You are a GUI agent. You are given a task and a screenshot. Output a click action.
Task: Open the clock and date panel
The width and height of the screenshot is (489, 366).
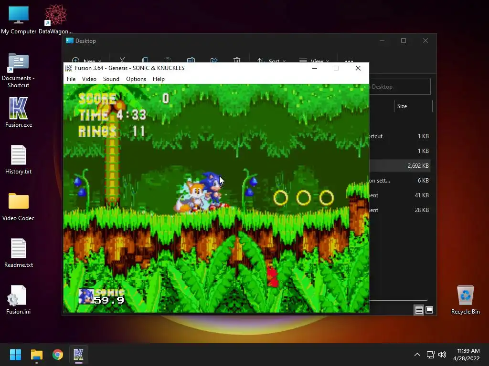tap(467, 355)
